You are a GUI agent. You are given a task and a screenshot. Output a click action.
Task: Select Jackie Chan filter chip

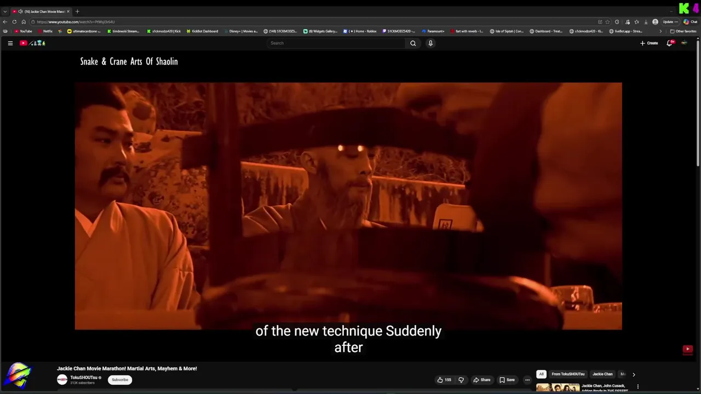coord(602,374)
